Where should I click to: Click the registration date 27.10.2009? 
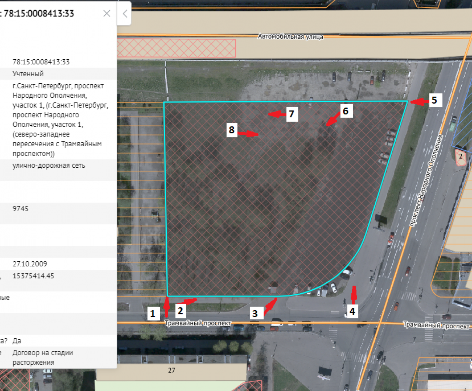tap(30, 264)
